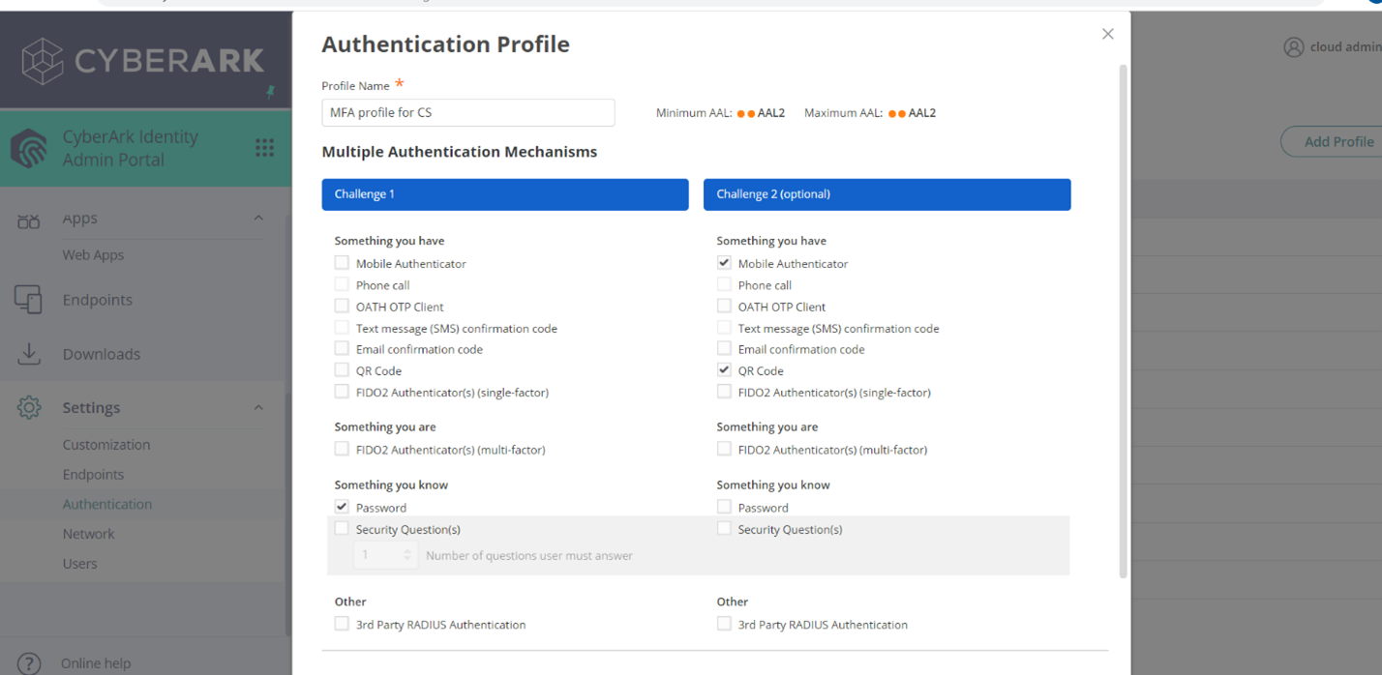
Task: Click the sidebar pin icon
Action: point(271,92)
